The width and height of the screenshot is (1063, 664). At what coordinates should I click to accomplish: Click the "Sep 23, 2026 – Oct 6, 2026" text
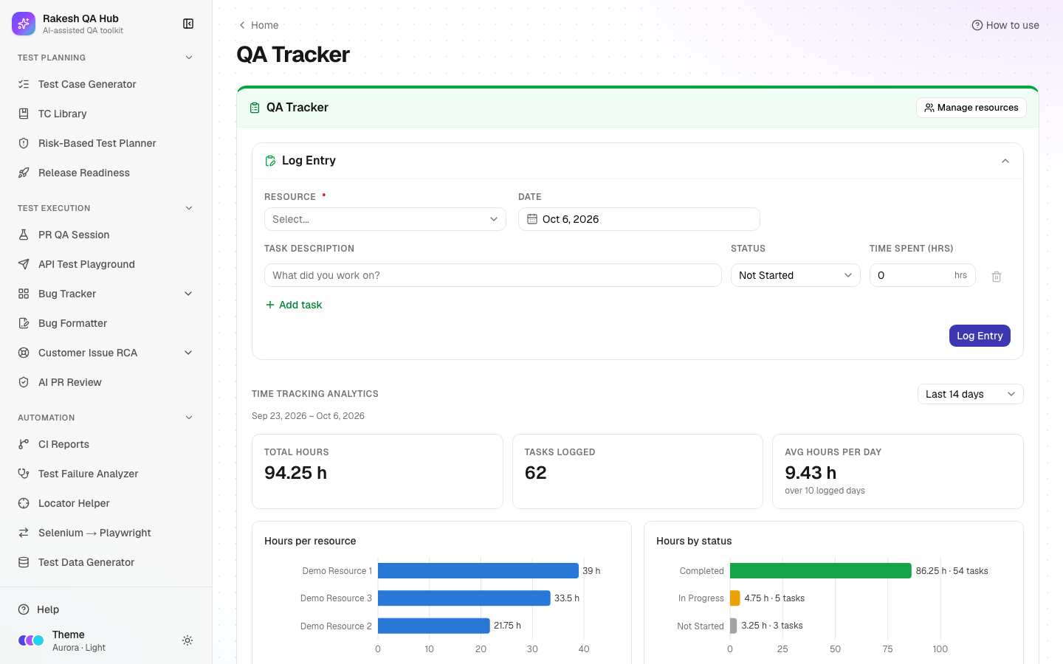(x=308, y=416)
